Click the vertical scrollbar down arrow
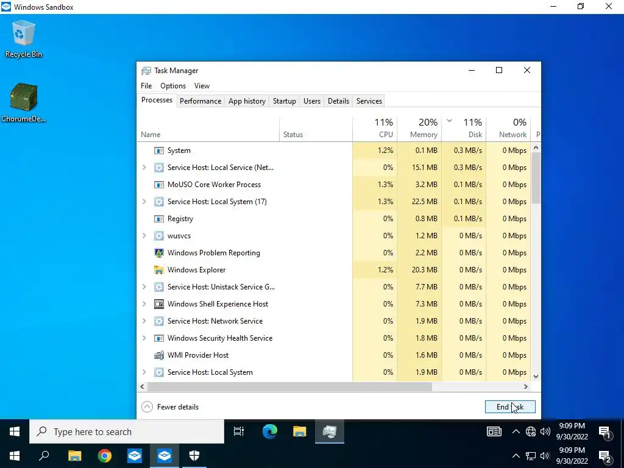624x468 pixels. click(536, 376)
